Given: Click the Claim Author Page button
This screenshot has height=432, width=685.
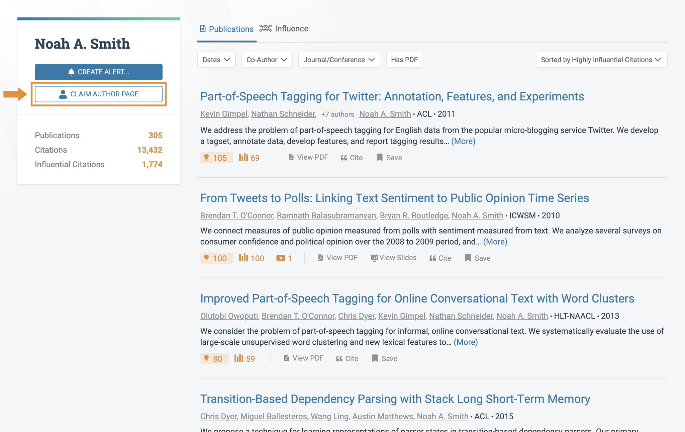Looking at the screenshot, I should coord(98,94).
